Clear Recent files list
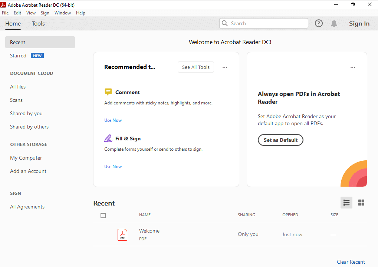Viewport: 378px width, 267px height. 351,262
